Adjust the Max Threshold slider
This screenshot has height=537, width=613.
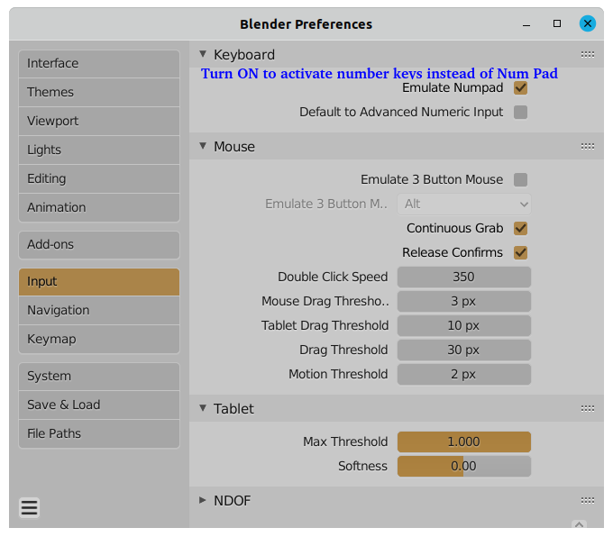pyautogui.click(x=464, y=441)
